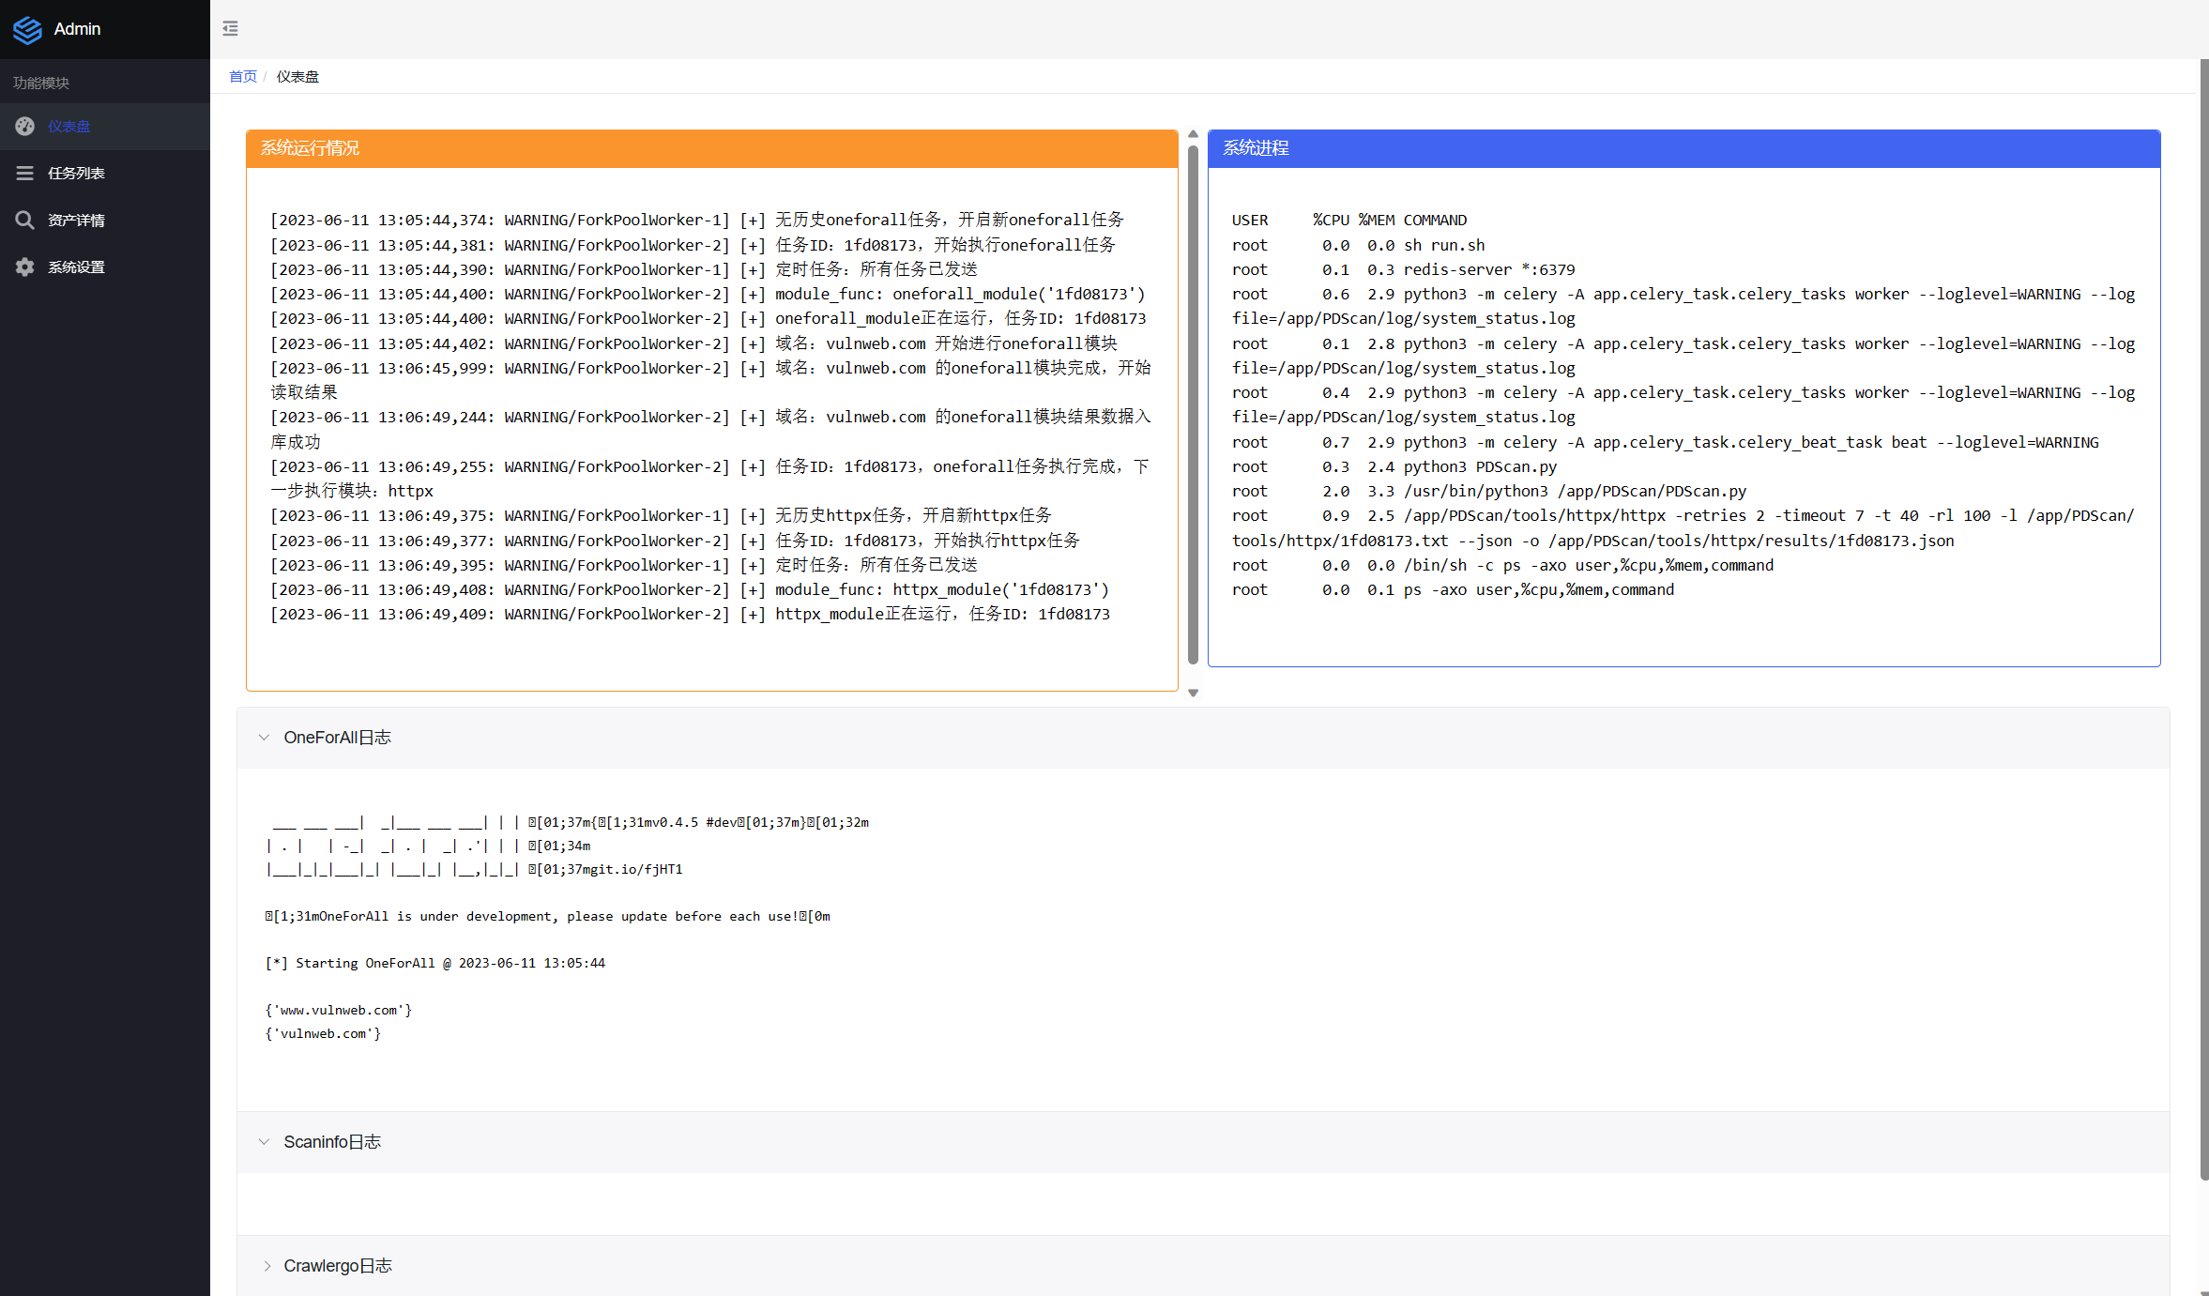Collapse the Scaninfo日志 panel chevron
Viewport: 2209px width, 1296px height.
(264, 1142)
